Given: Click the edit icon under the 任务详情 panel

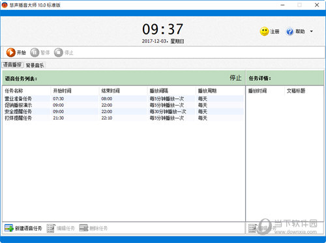Looking at the screenshot, I should tap(252, 228).
